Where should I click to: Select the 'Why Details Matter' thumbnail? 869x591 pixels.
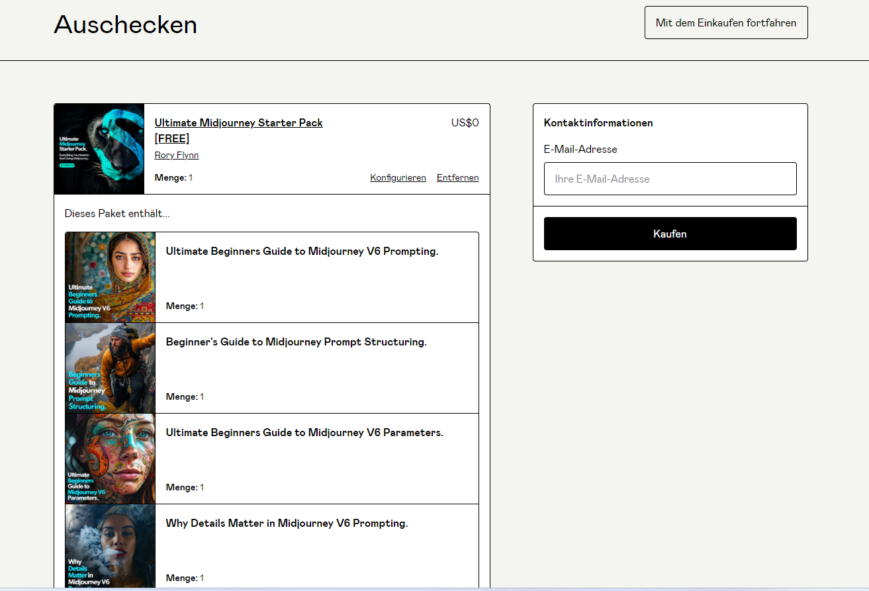(110, 546)
